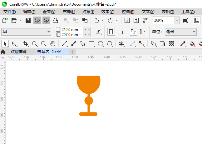Select the Polygon tool
The height and width of the screenshot is (144, 202).
point(110,44)
